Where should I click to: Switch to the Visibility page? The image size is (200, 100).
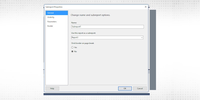point(51,17)
